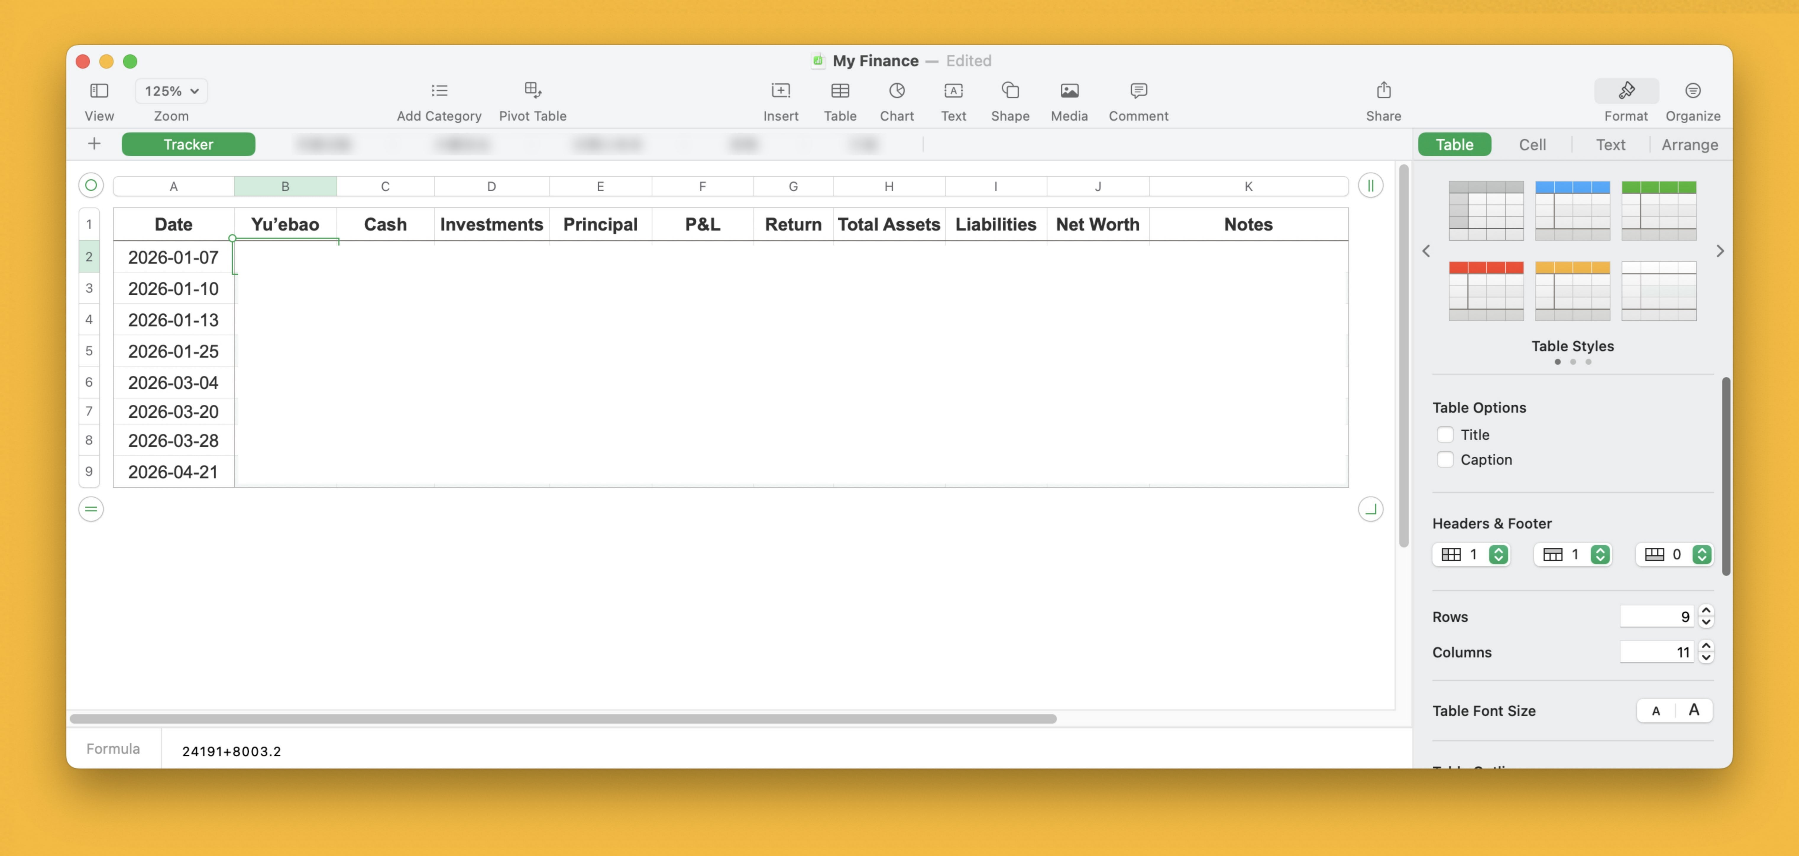The image size is (1799, 856).
Task: Select the 2026-03-04 date cell
Action: point(173,382)
